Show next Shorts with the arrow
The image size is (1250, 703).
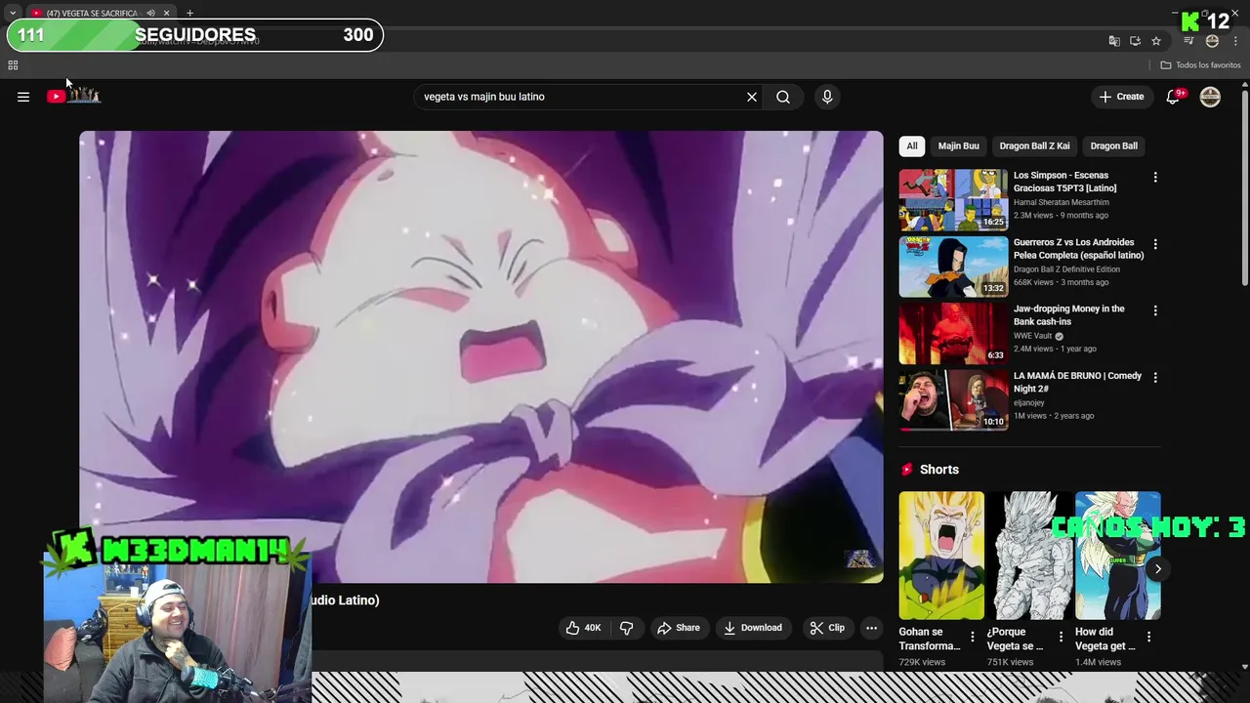click(1158, 569)
